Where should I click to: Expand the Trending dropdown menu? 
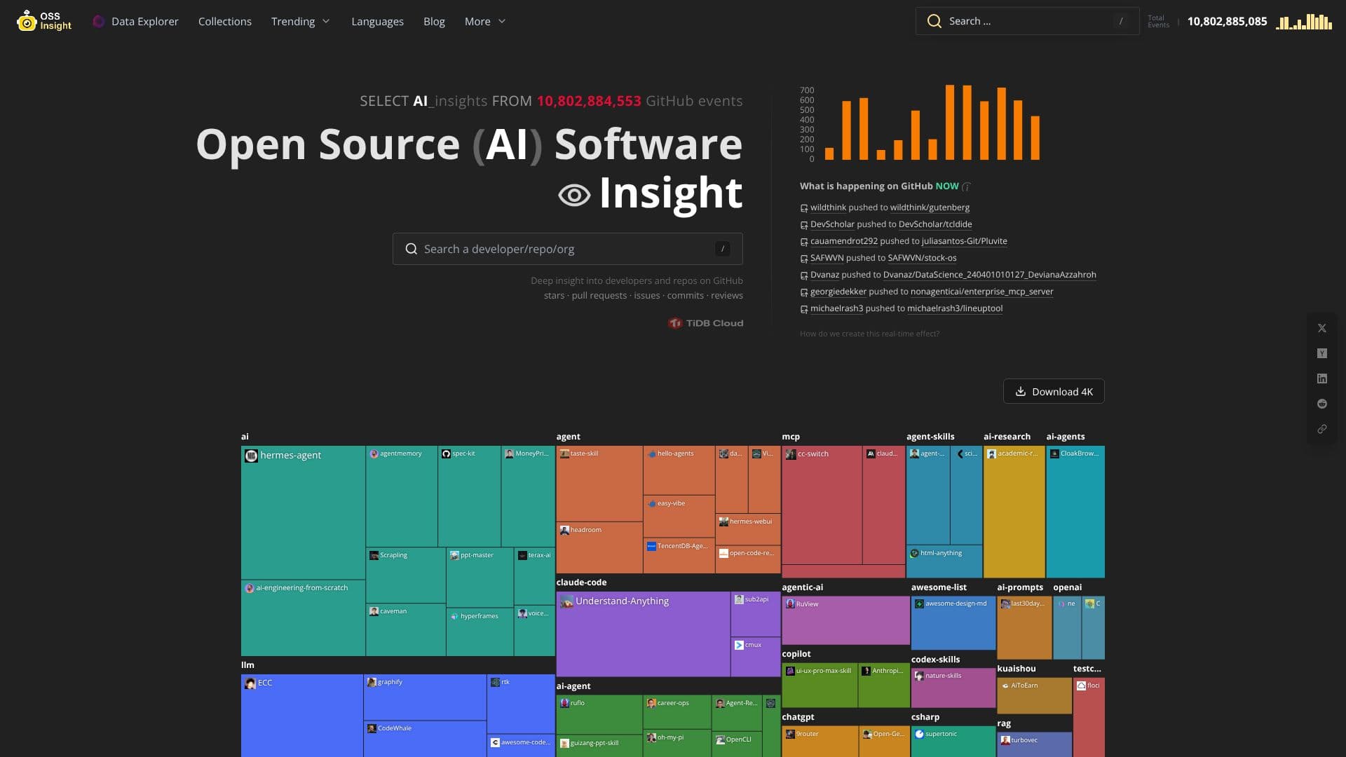coord(300,21)
